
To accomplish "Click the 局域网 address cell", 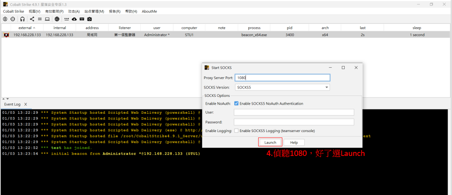I will point(92,35).
